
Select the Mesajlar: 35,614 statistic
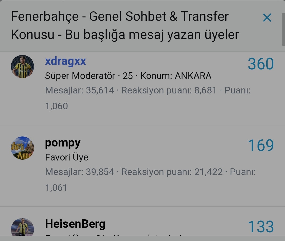point(79,91)
